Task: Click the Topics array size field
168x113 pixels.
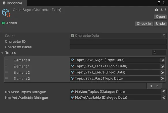Action: coord(159,52)
